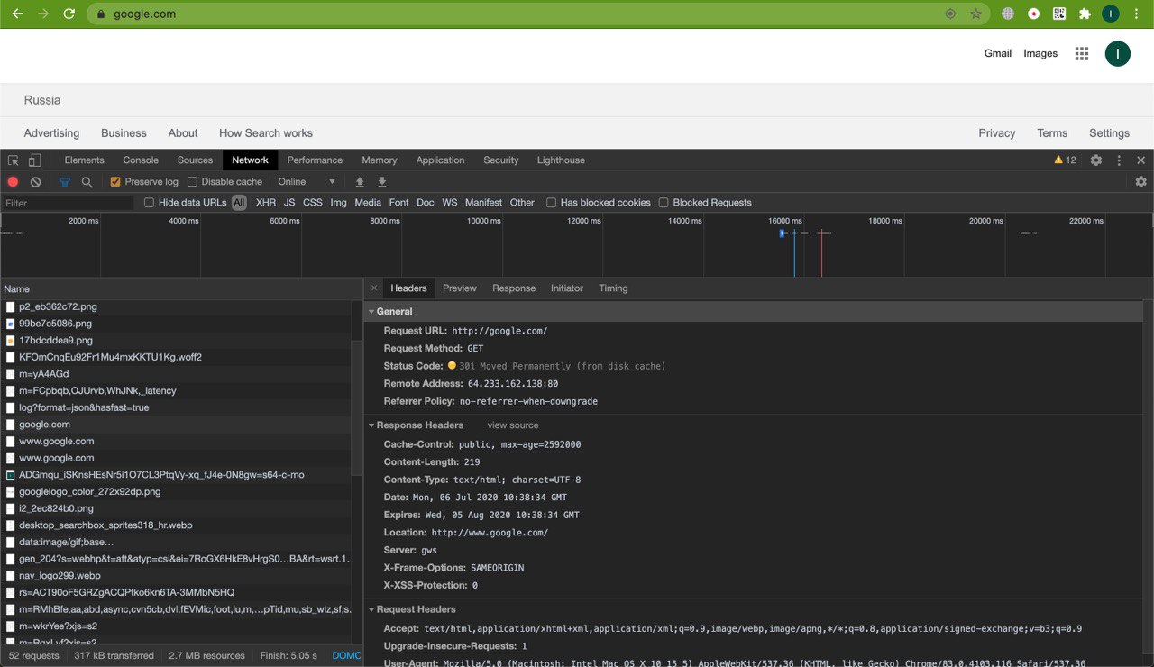Screen dimensions: 1154x667
Task: Click the Chrome profile avatar in the toolbar
Action: pos(1111,14)
